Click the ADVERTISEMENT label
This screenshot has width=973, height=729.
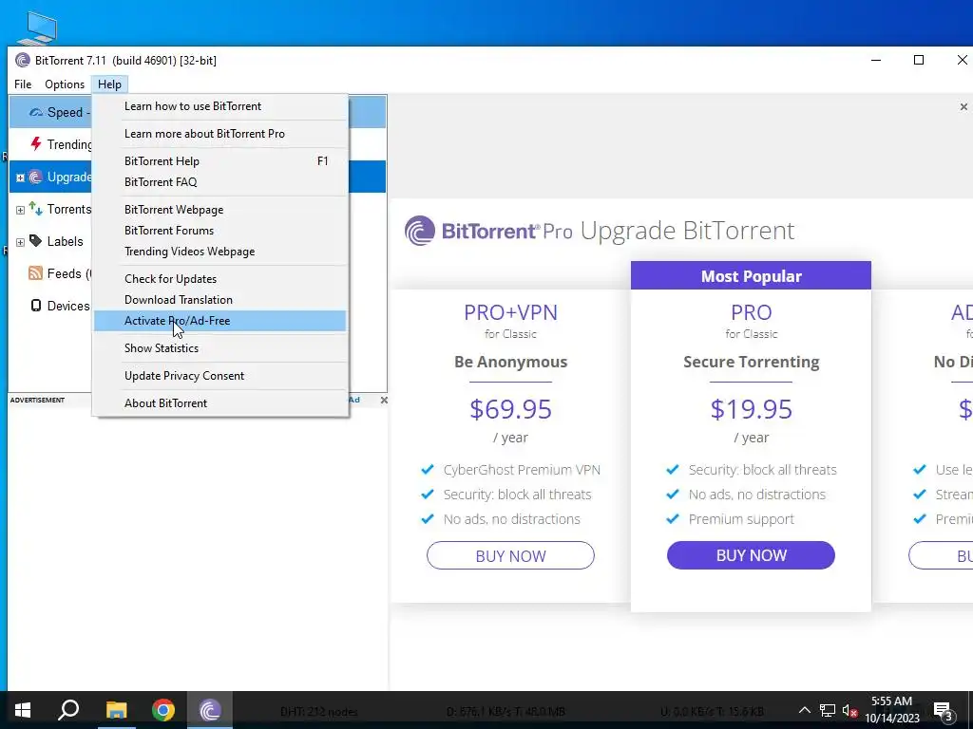[37, 400]
